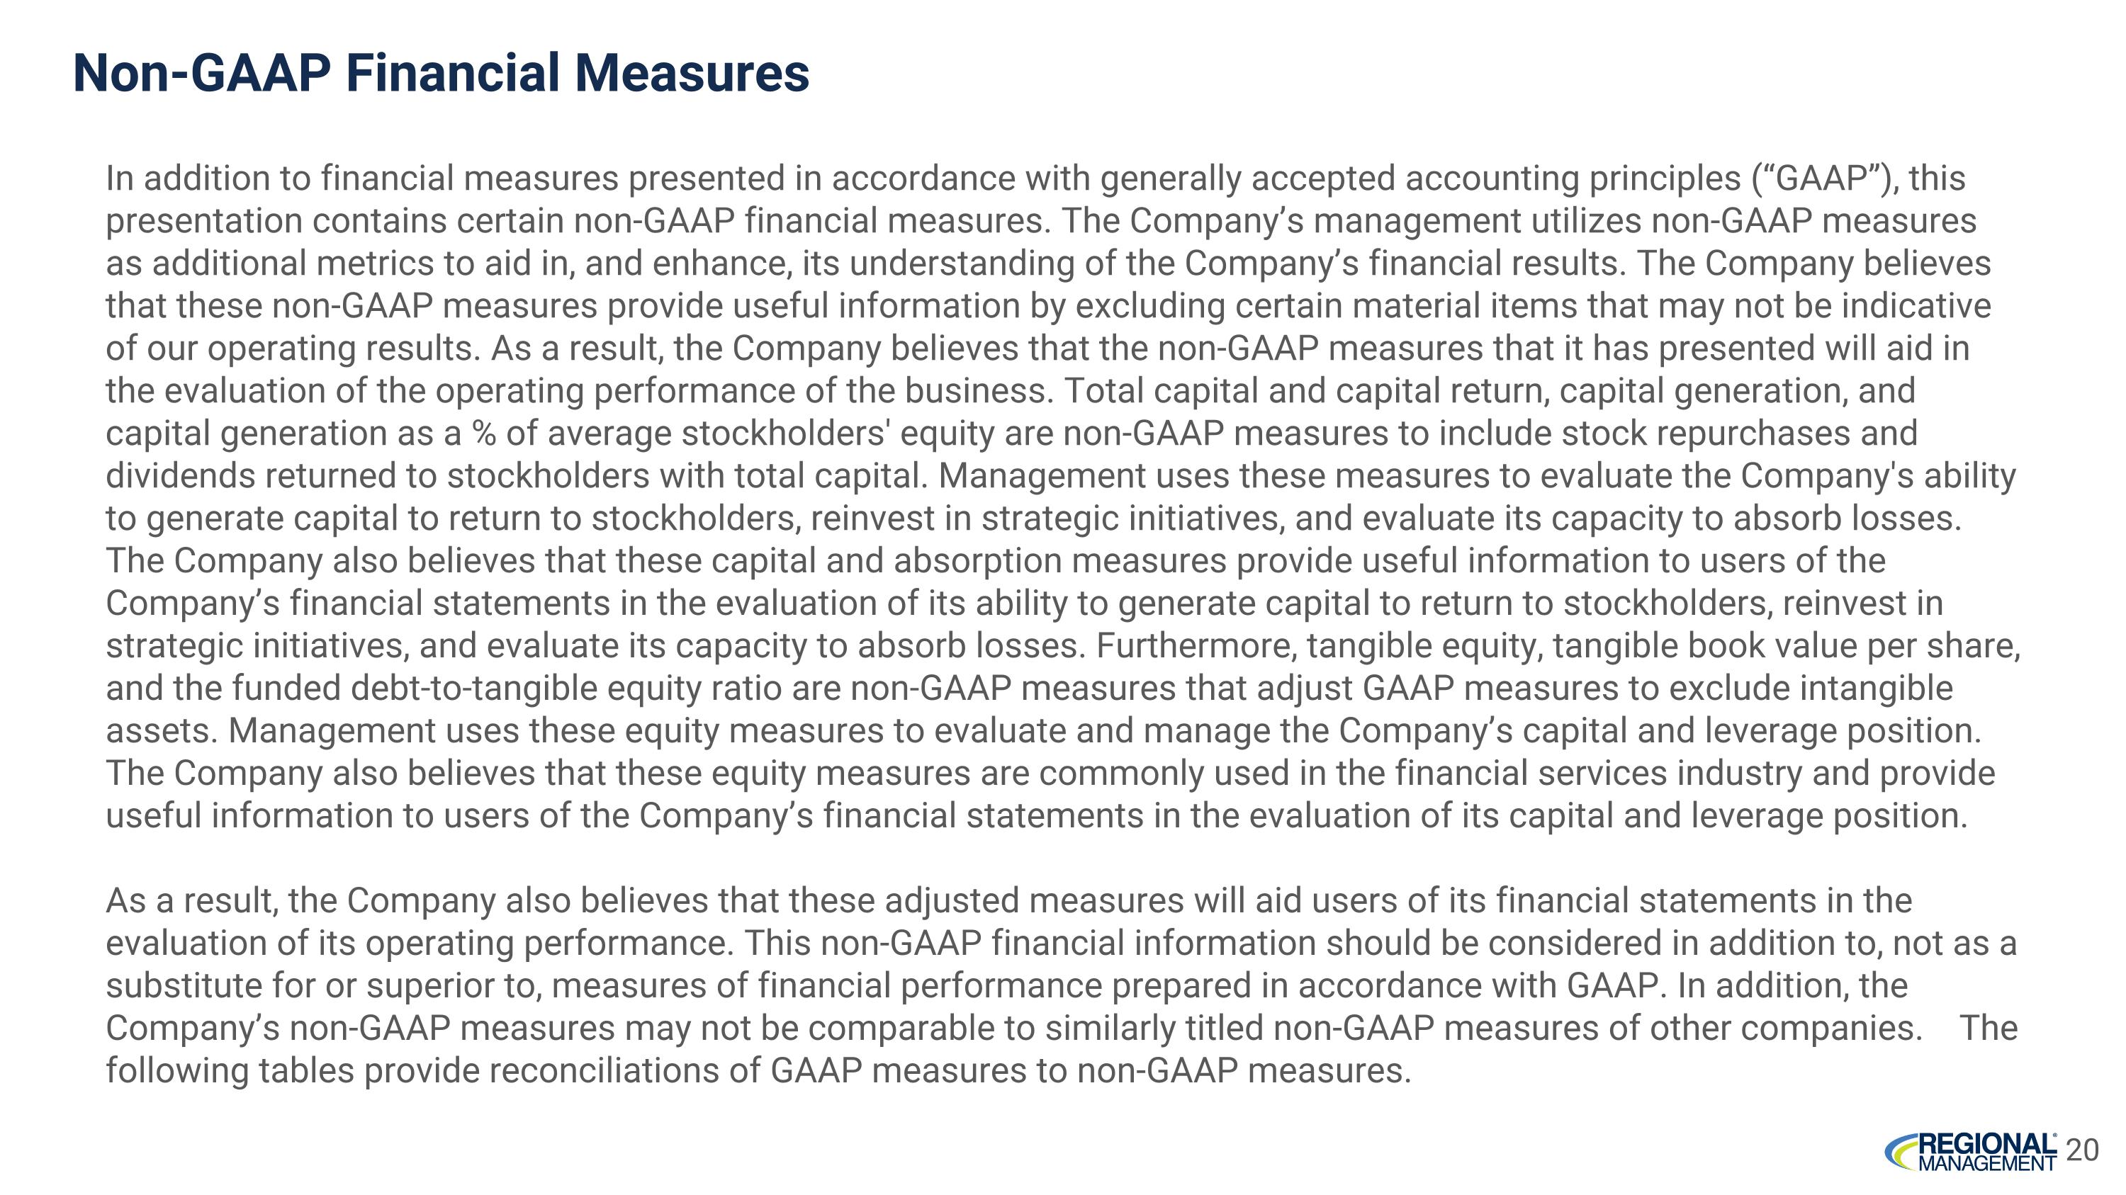Click the phrase "Total capital and capital return"
The height and width of the screenshot is (1195, 2126).
click(x=1307, y=391)
